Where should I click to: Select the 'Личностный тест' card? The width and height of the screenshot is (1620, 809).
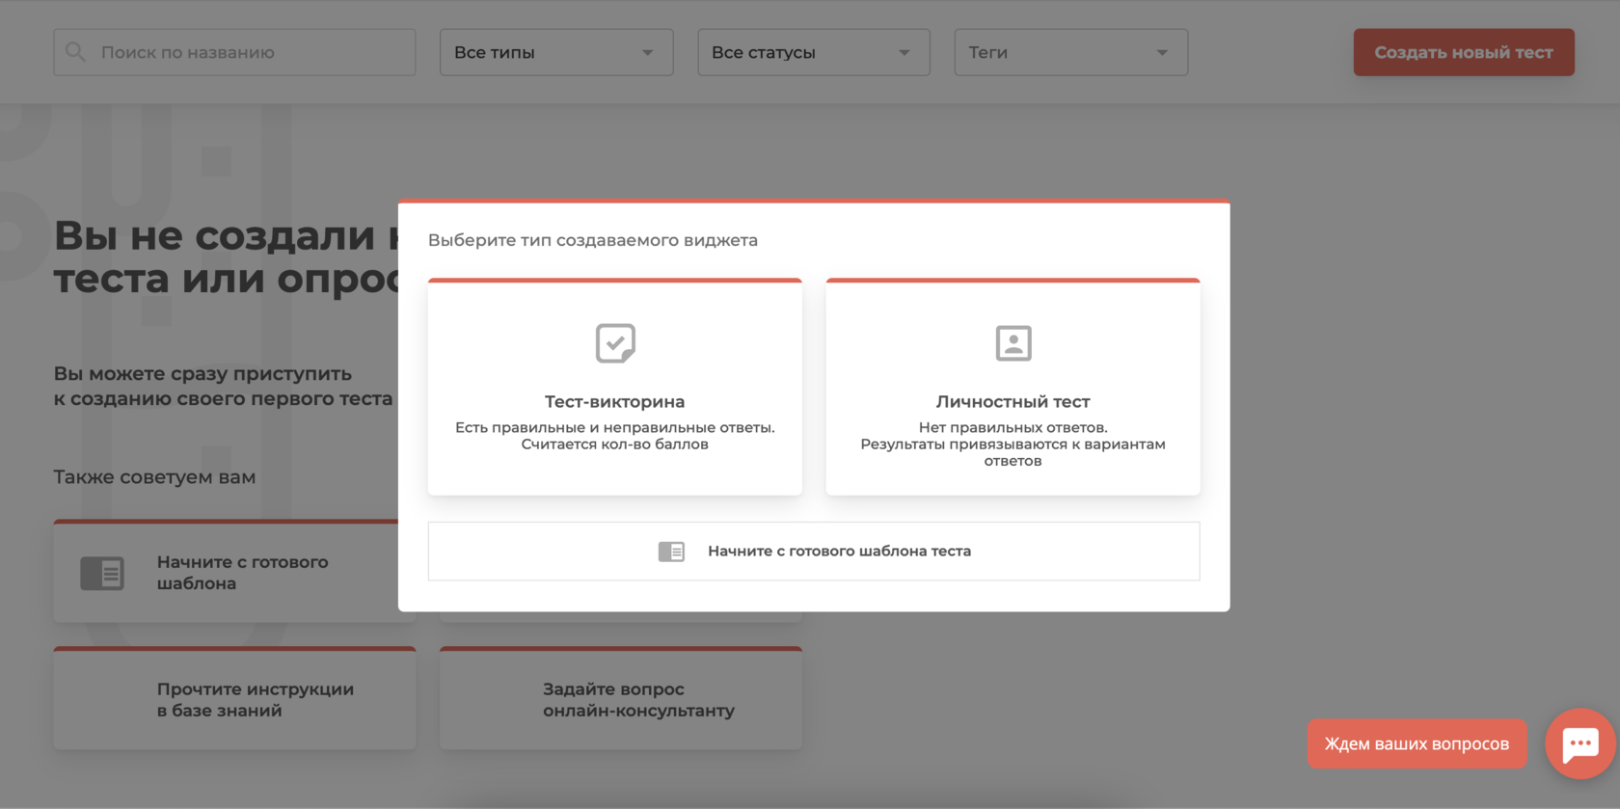tap(1013, 387)
